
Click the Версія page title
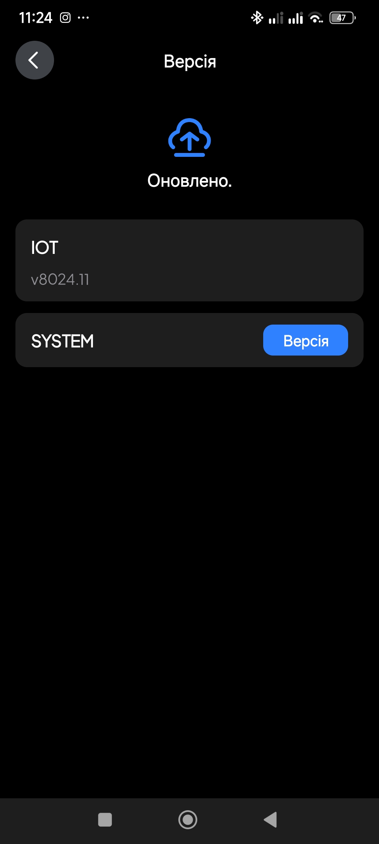(x=190, y=62)
